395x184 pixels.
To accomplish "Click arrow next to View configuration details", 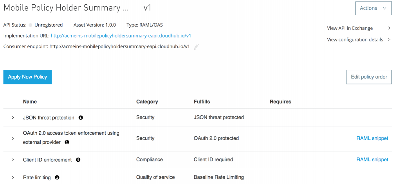I will coord(389,39).
